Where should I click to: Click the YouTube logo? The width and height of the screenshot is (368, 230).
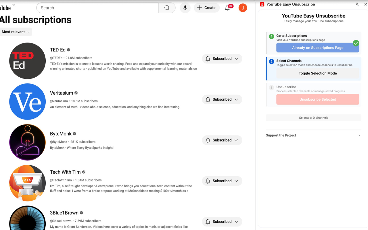point(5,8)
